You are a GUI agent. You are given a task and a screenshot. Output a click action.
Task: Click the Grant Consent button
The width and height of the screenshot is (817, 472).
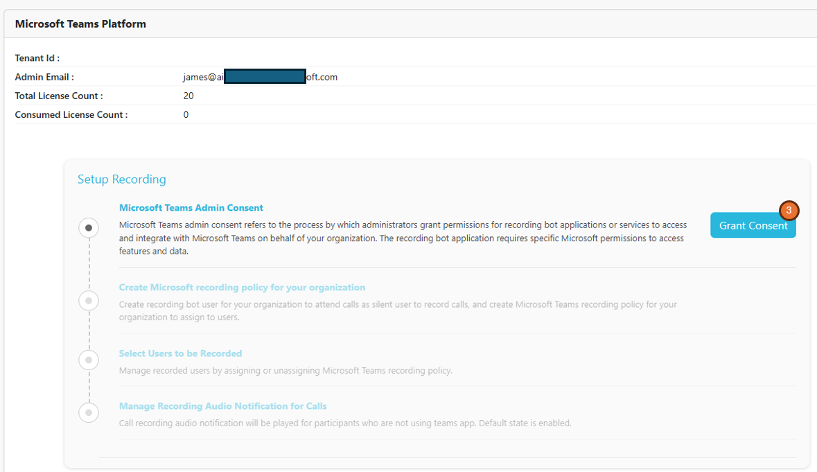[x=753, y=225]
